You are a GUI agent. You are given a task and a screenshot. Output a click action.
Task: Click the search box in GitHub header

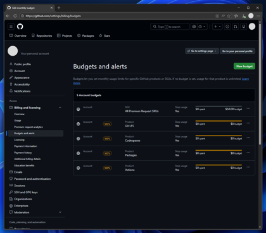click(x=170, y=27)
